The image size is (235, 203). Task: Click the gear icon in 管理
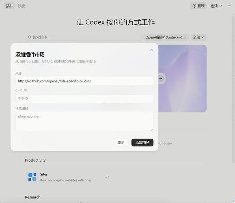tap(194, 6)
